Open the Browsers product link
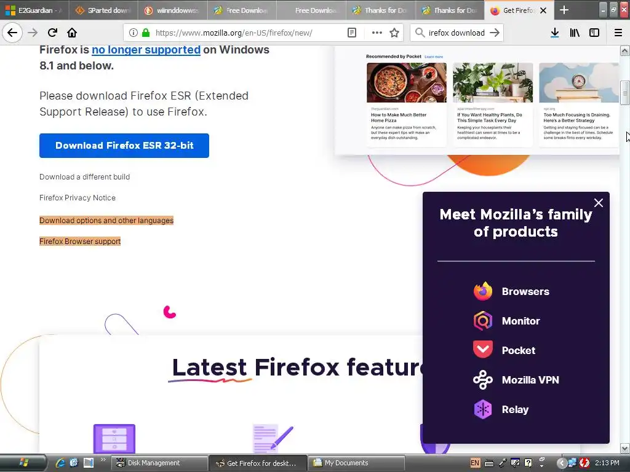 tap(525, 291)
